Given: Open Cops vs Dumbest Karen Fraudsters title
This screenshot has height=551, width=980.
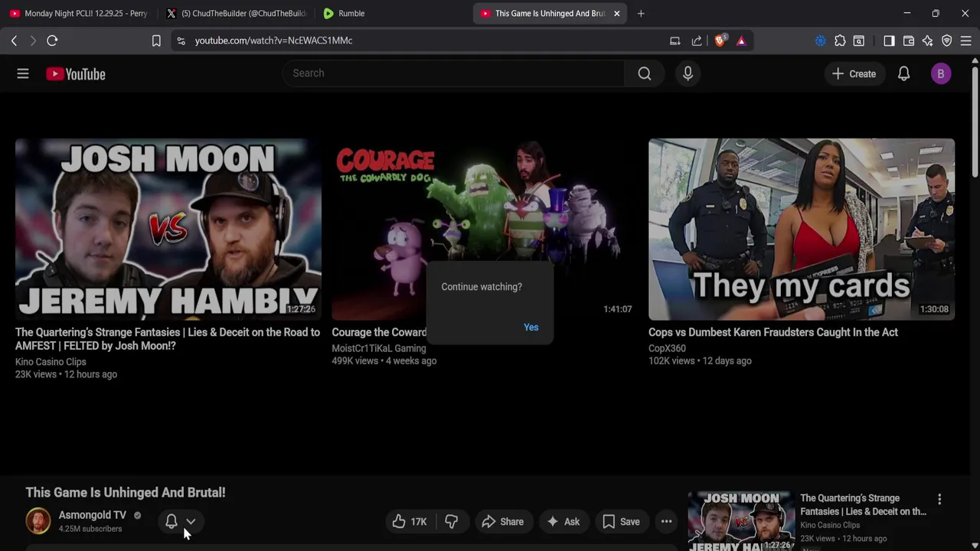Looking at the screenshot, I should tap(773, 332).
